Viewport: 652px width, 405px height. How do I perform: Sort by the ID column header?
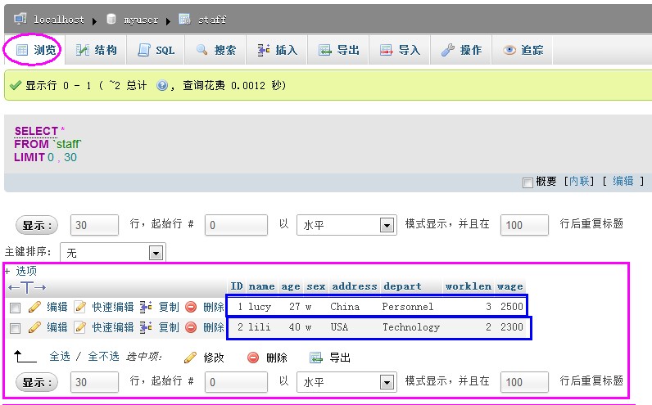237,286
